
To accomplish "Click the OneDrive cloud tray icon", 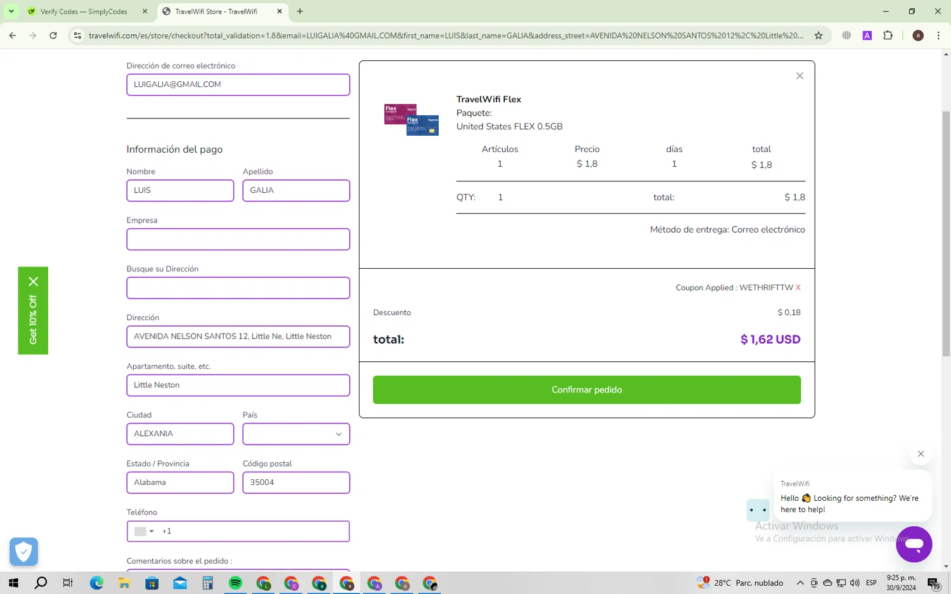I will (827, 583).
